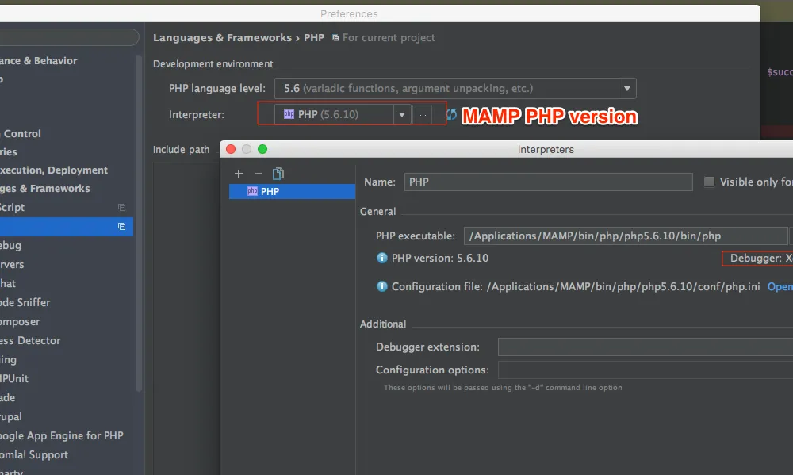
Task: Click the project-level settings icon next to JavaScript
Action: tap(121, 207)
